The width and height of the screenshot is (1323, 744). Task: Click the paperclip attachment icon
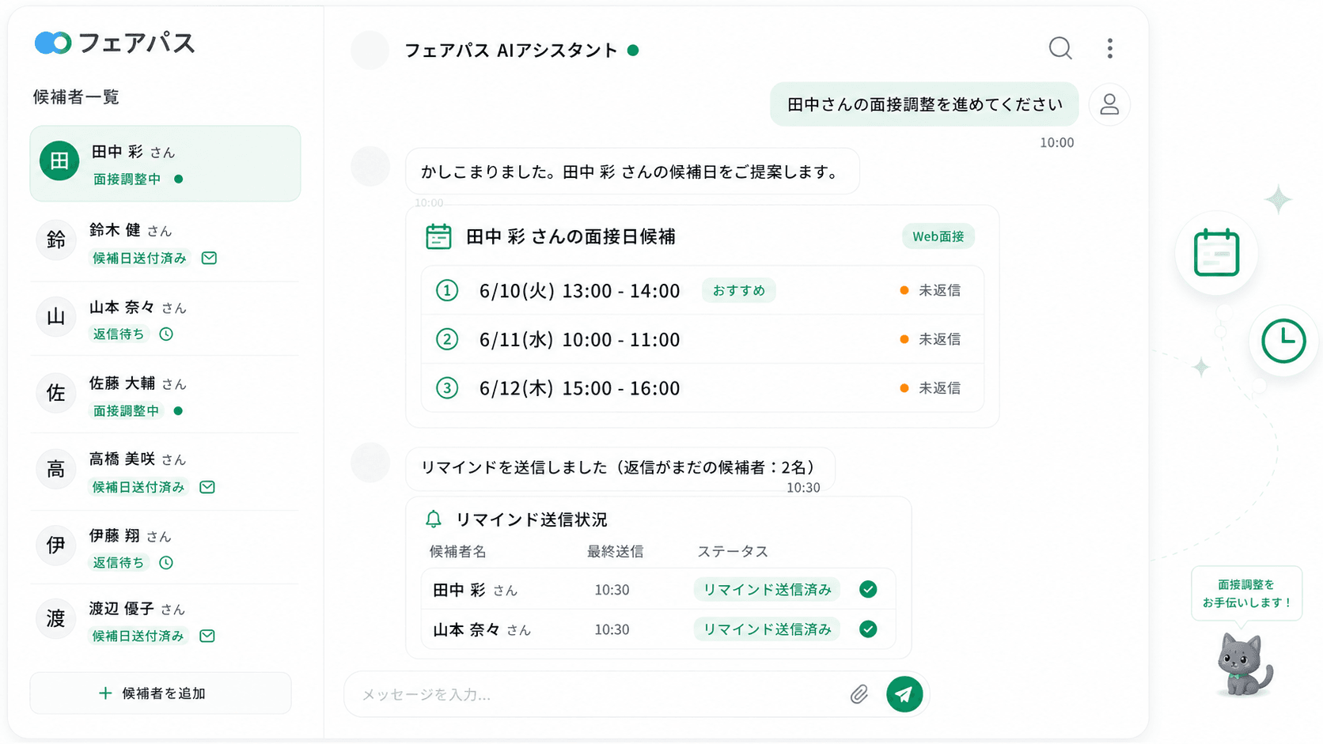859,694
